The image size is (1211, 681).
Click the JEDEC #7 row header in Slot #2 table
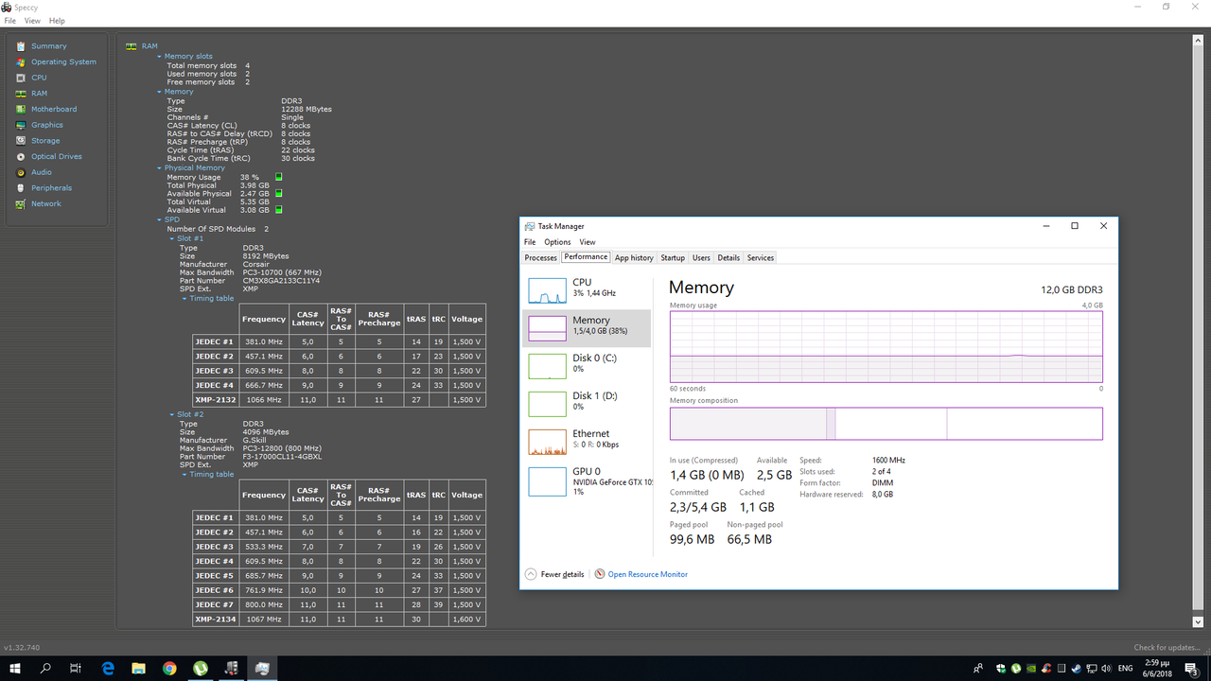215,604
